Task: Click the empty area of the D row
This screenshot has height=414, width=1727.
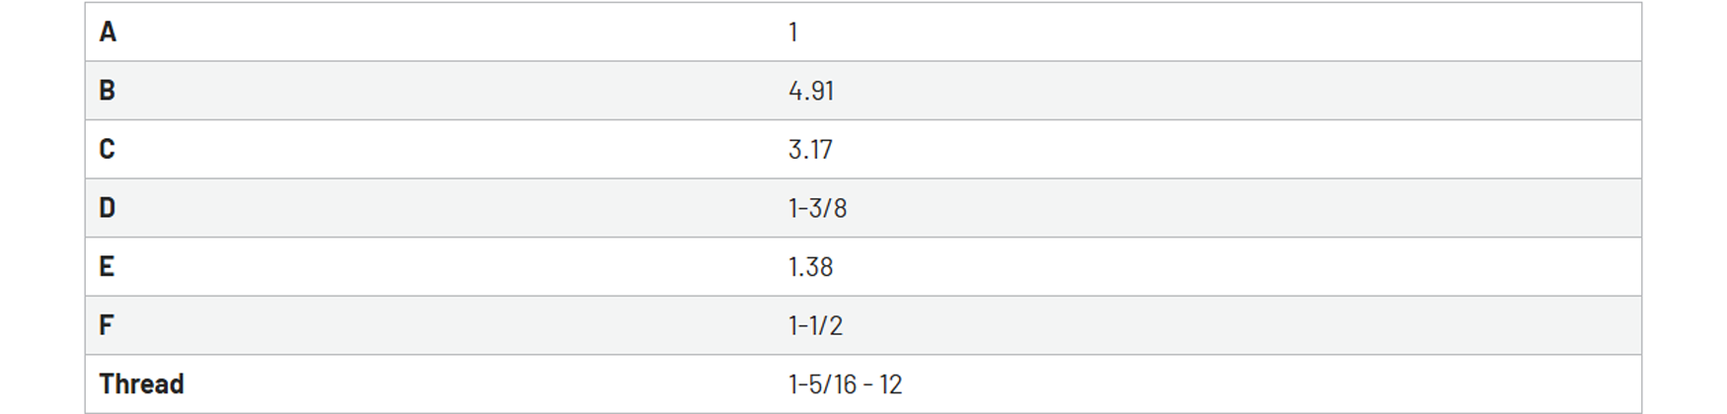Action: 1243,208
